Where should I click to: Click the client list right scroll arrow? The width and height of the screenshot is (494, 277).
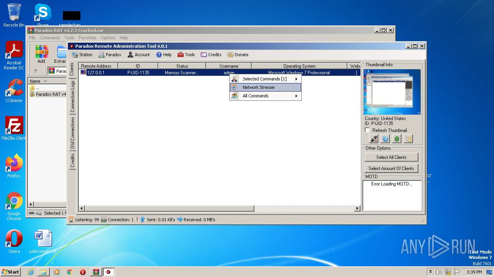(357, 208)
